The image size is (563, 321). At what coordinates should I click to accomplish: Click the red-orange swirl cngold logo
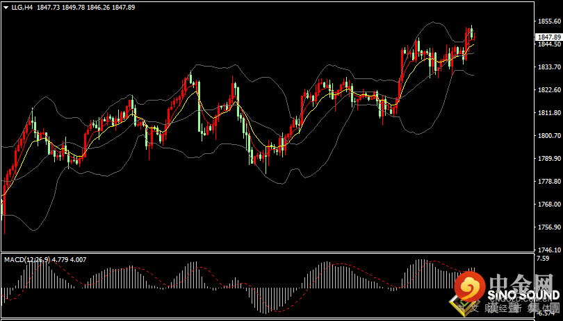click(x=470, y=286)
